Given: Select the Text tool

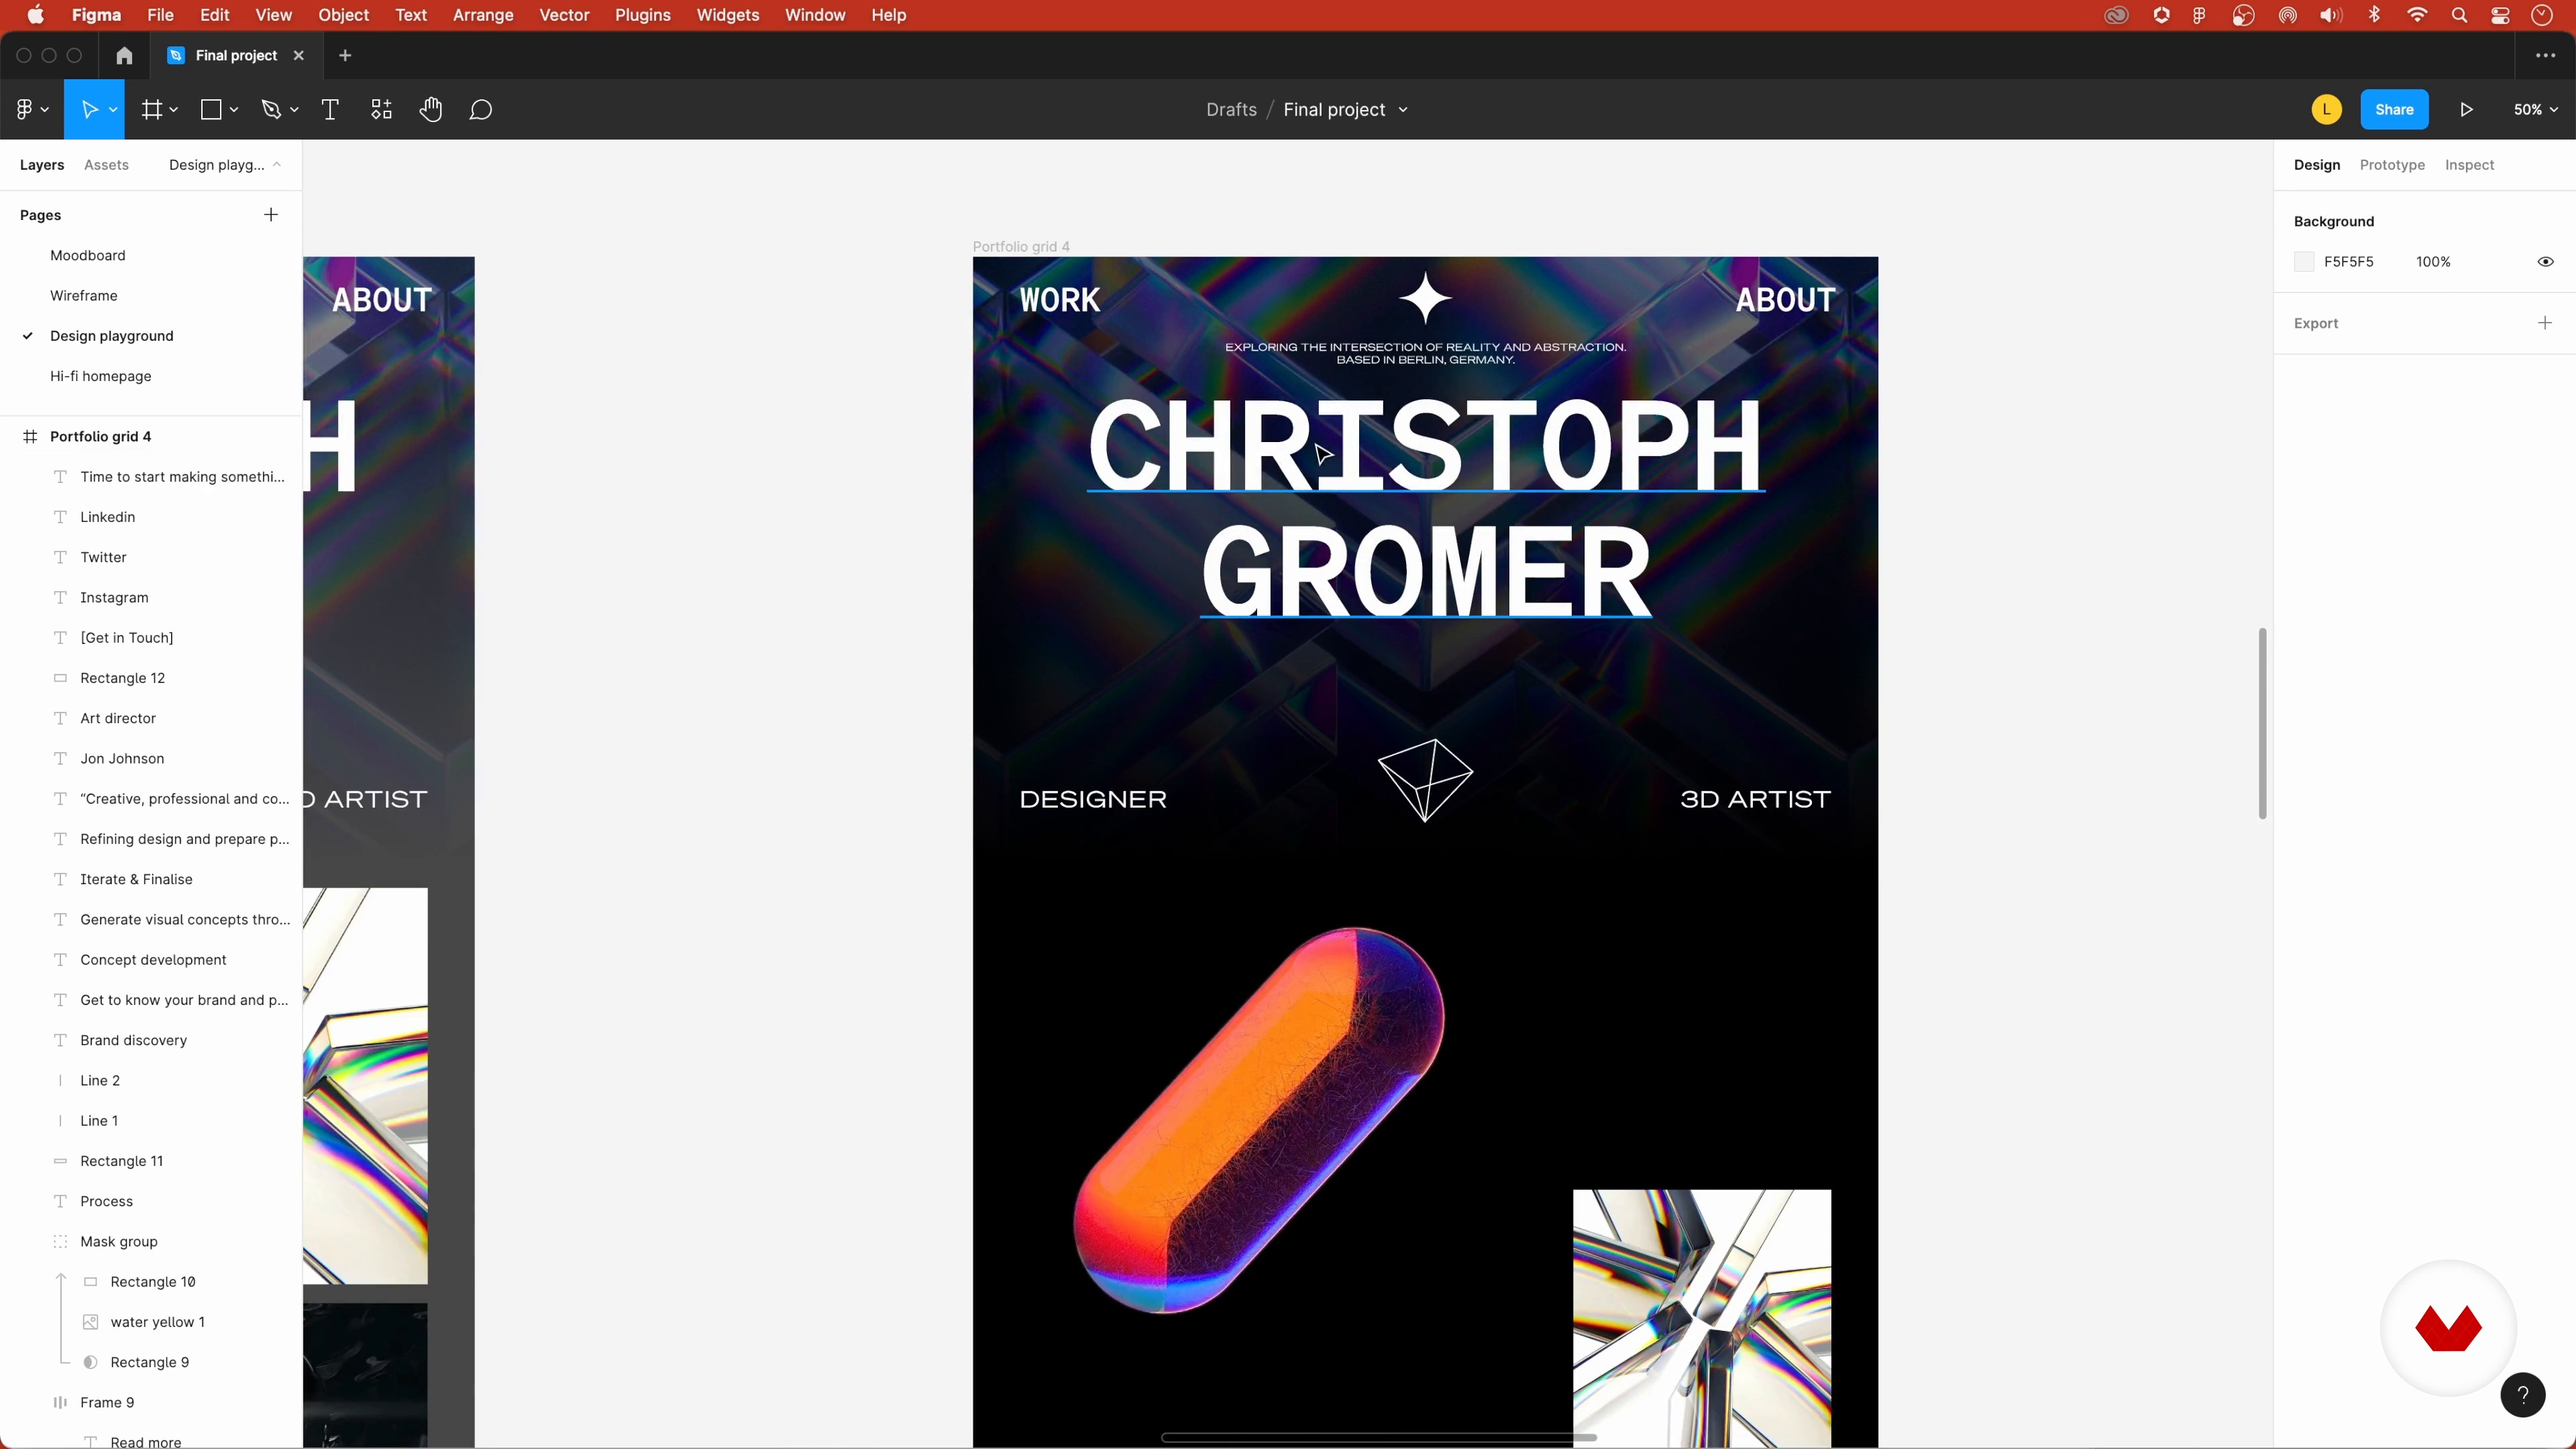Looking at the screenshot, I should [x=330, y=110].
